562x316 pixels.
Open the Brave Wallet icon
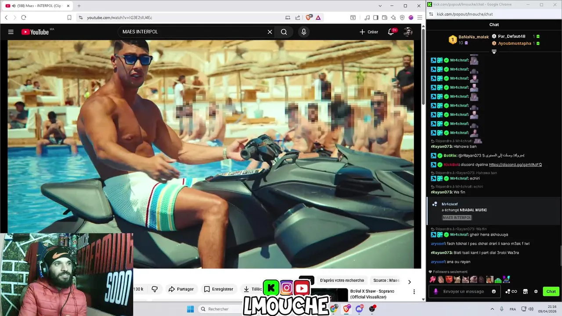(x=385, y=18)
